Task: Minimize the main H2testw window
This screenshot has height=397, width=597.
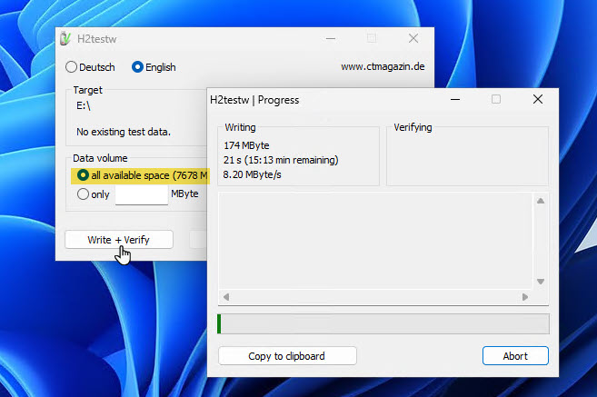Action: pyautogui.click(x=331, y=38)
